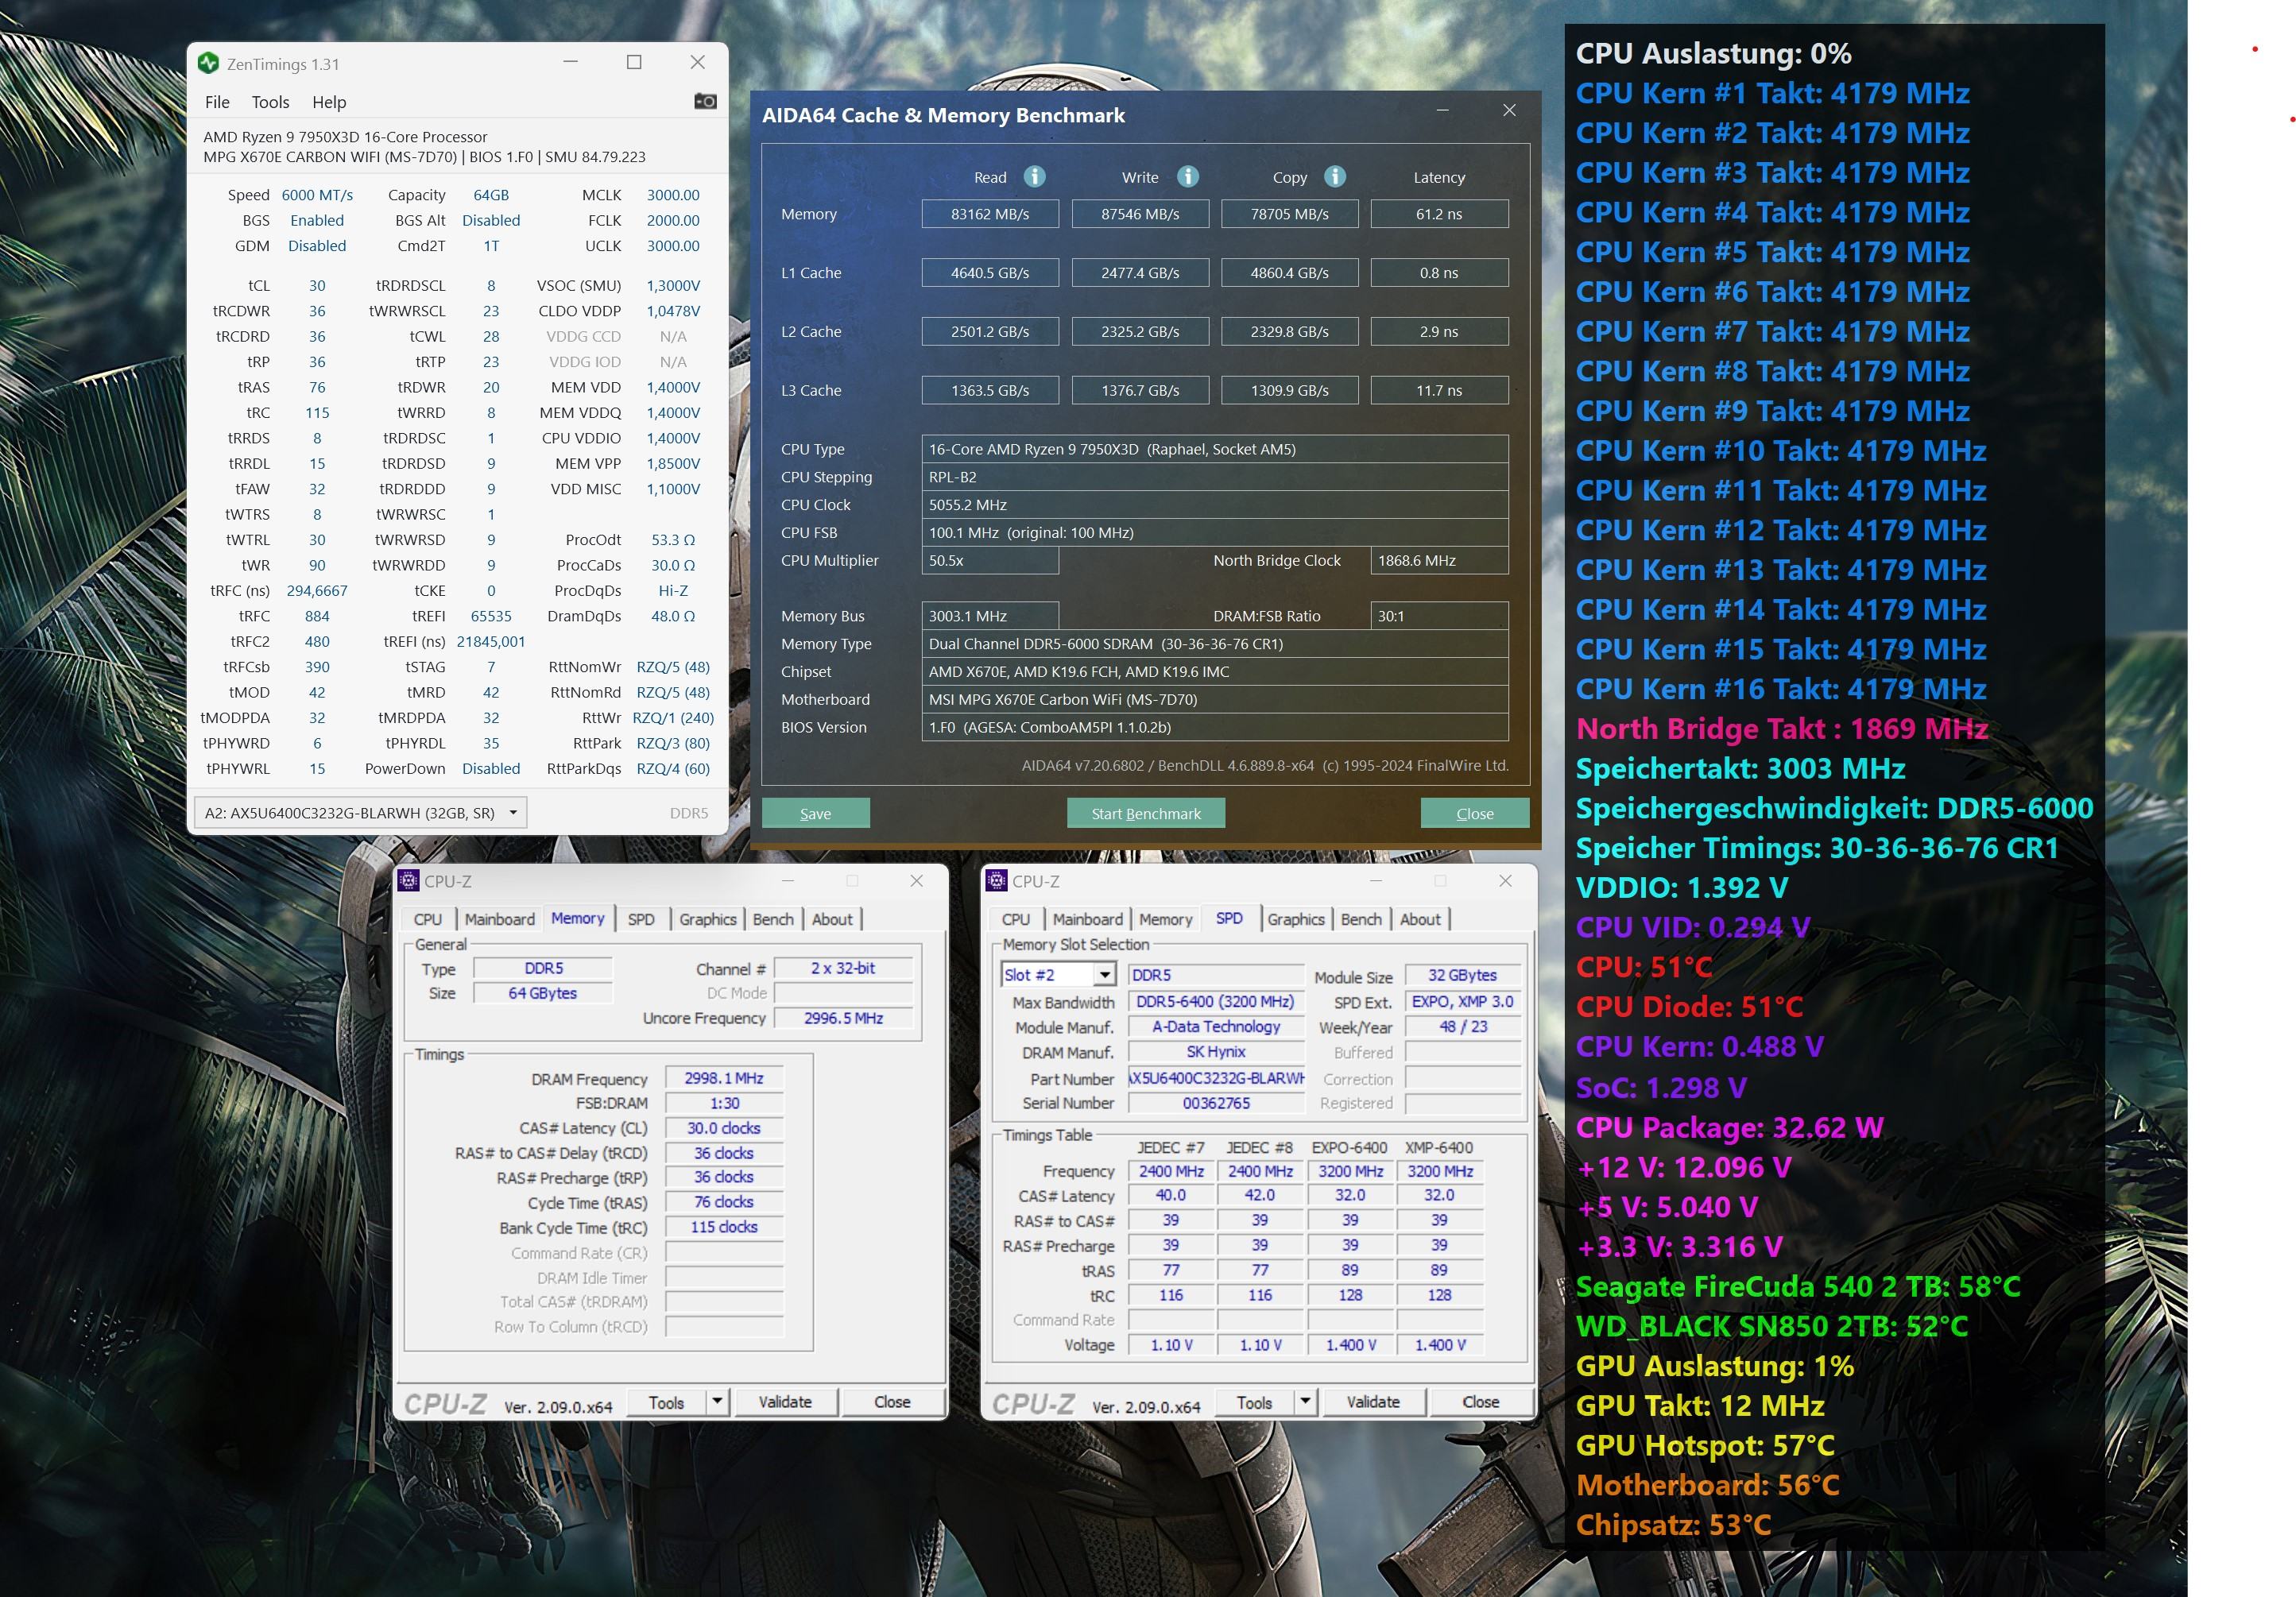Viewport: 2296px width, 1597px height.
Task: Close the AIDA64 benchmark window with X
Action: click(1509, 110)
